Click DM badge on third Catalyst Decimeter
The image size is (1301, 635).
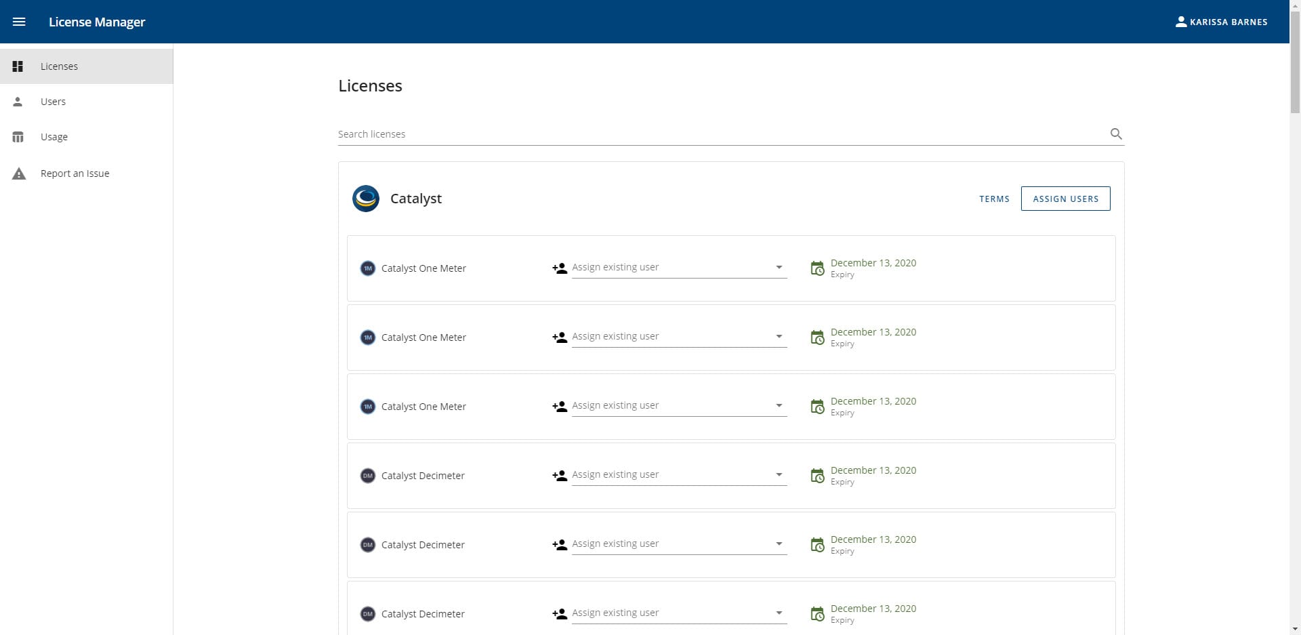(x=368, y=614)
